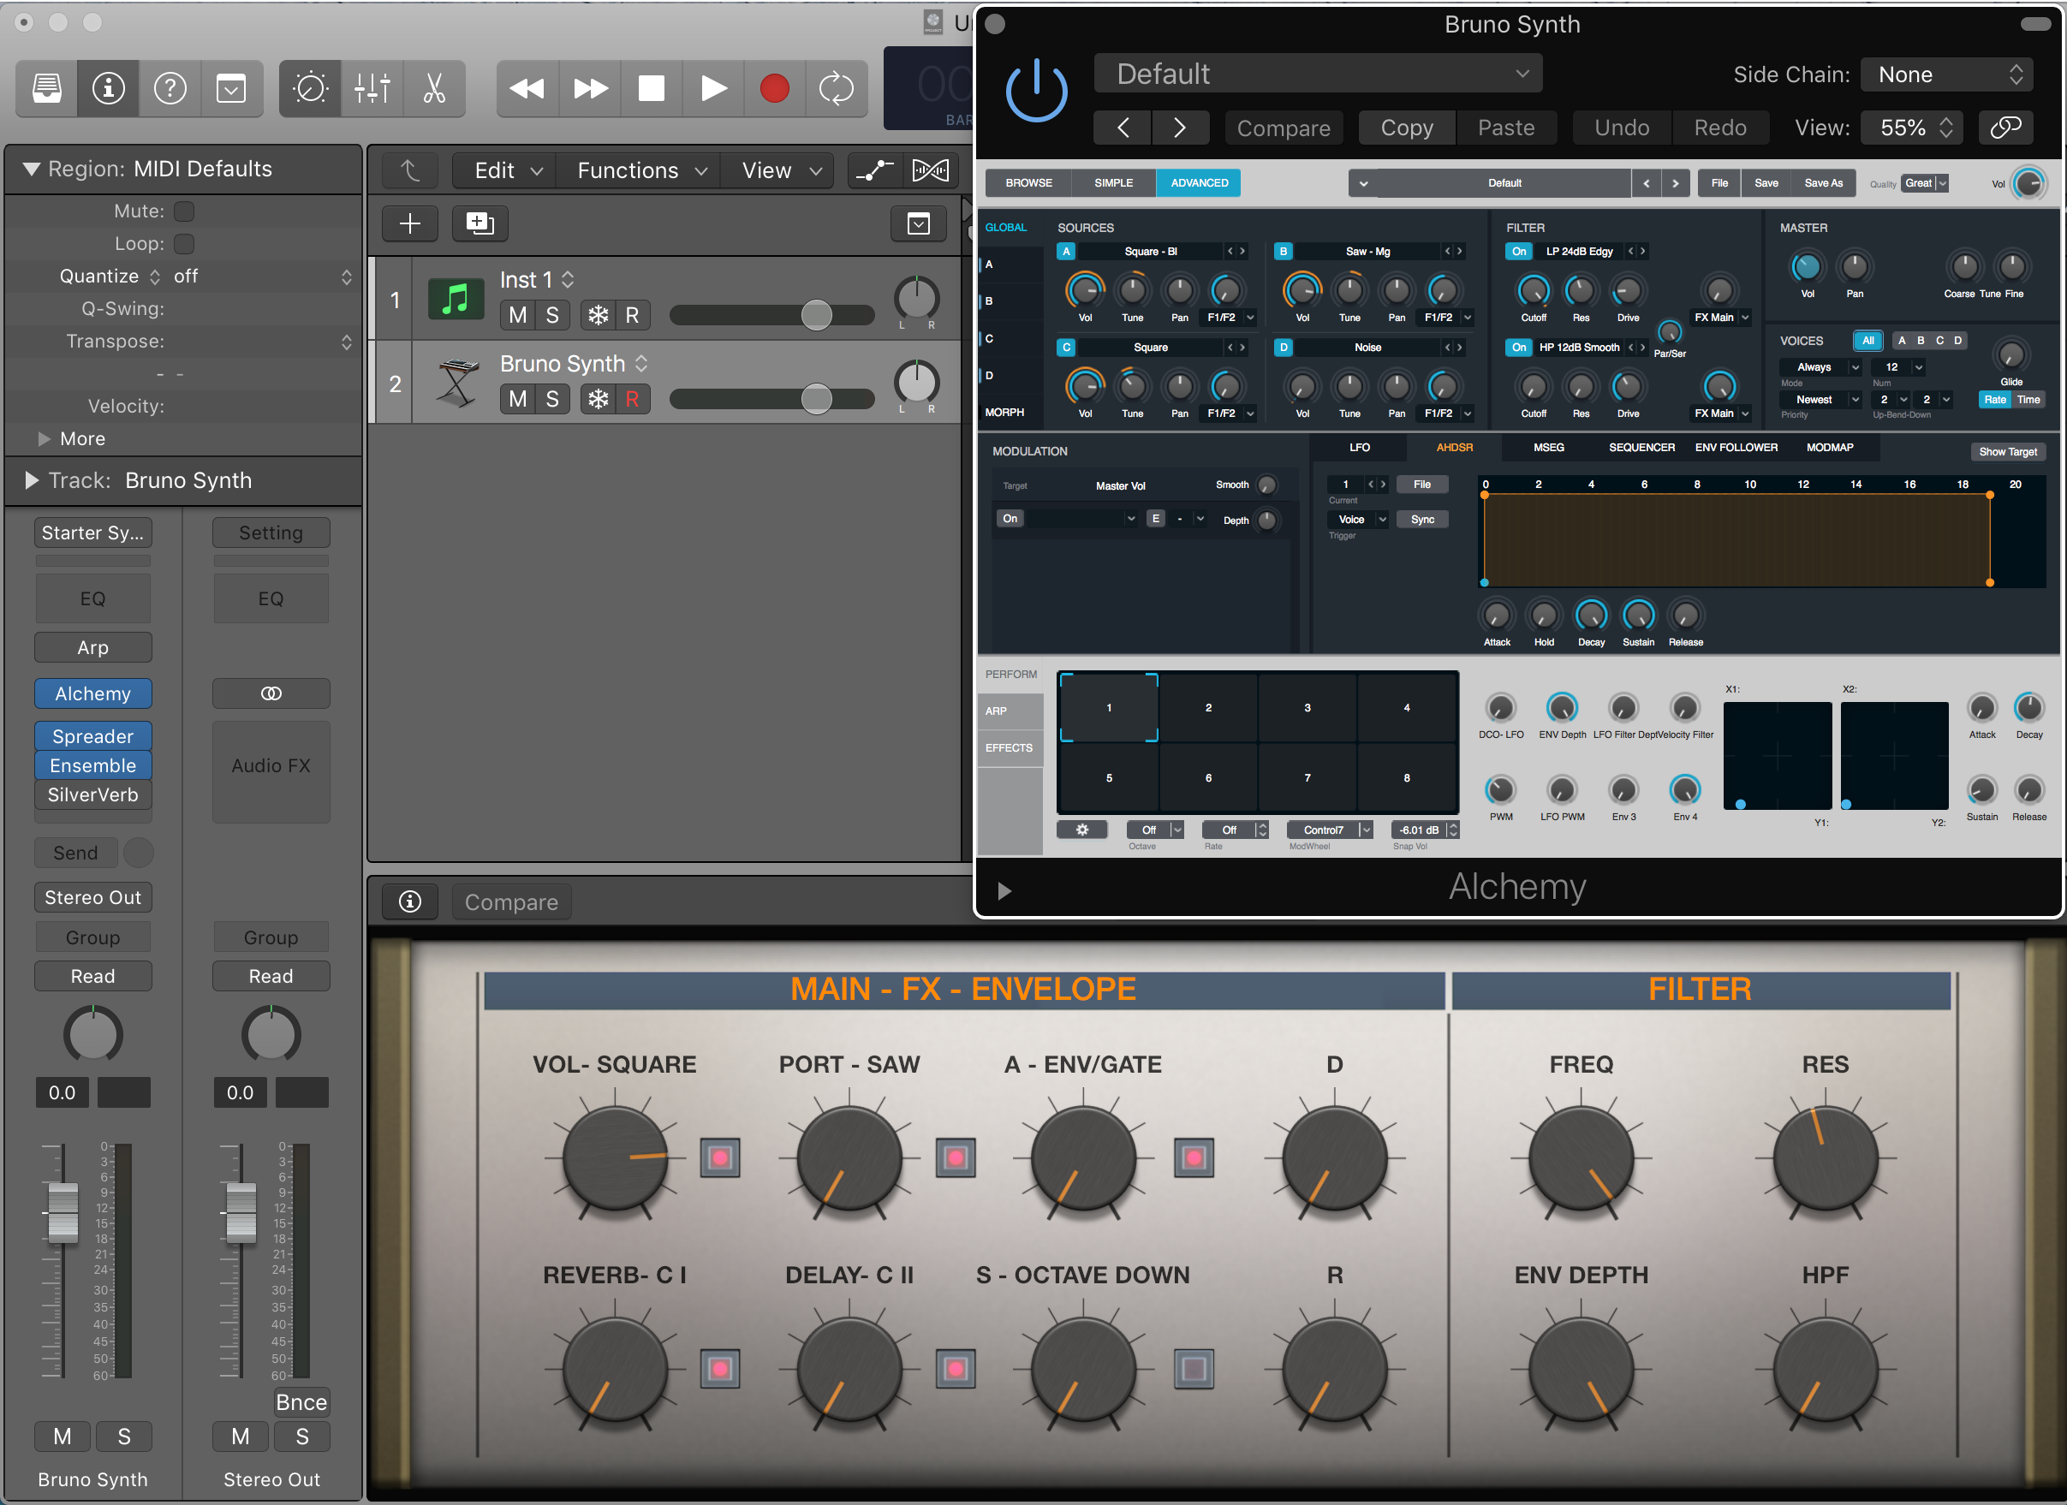This screenshot has width=2067, height=1505.
Task: Click the Stop transport button
Action: pos(651,88)
